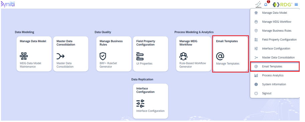
Task: Choose Interface Configuration in the dropdown menu
Action: tap(275, 48)
